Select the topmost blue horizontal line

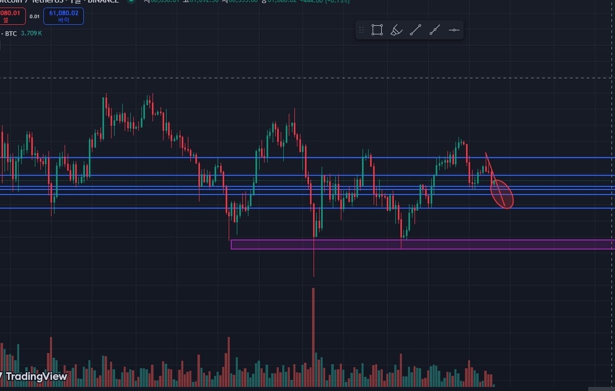click(x=303, y=158)
